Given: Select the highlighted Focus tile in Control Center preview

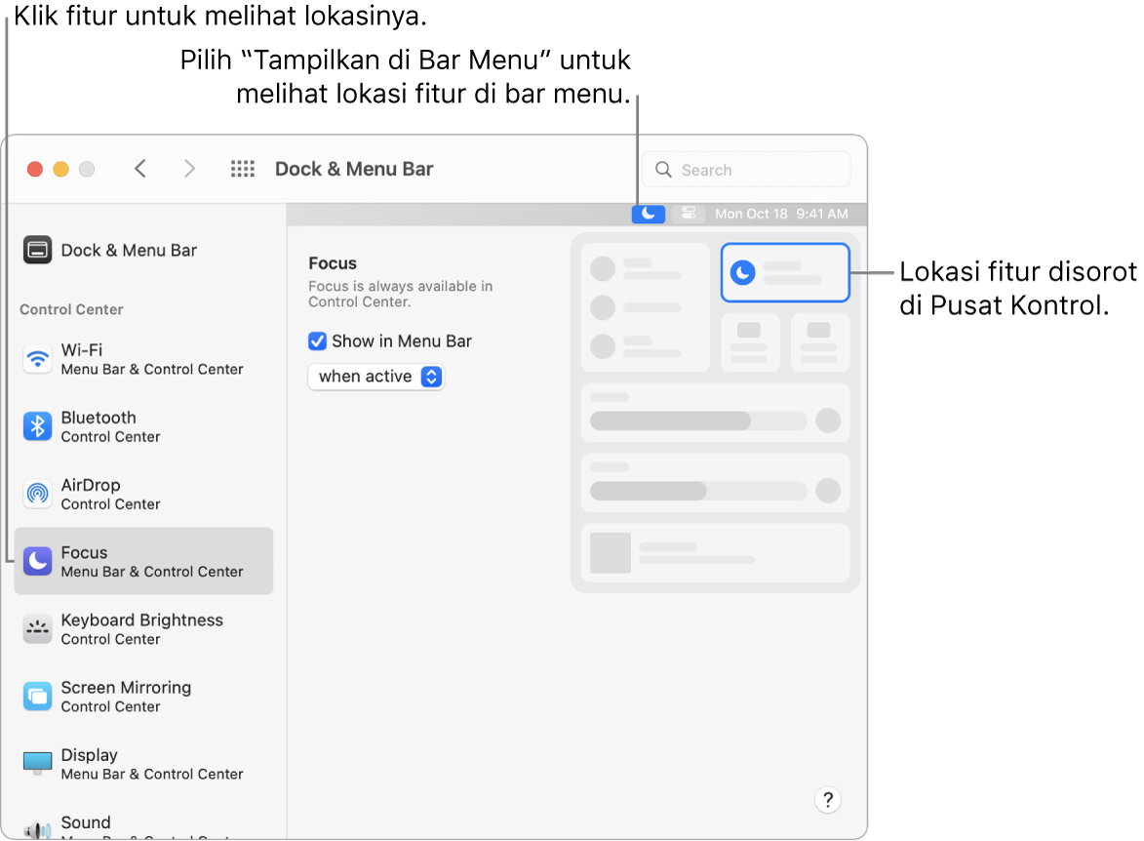Looking at the screenshot, I should pos(785,272).
